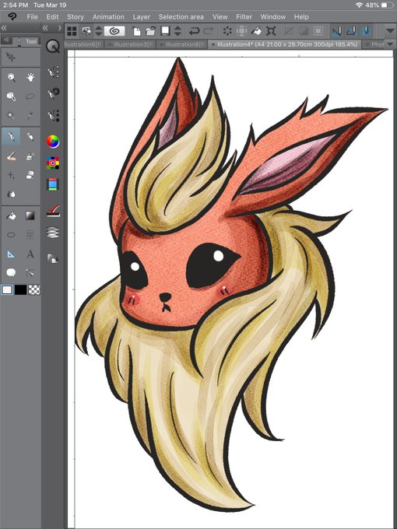This screenshot has width=397, height=529.
Task: Toggle show selection border icon
Action: pyautogui.click(x=318, y=31)
